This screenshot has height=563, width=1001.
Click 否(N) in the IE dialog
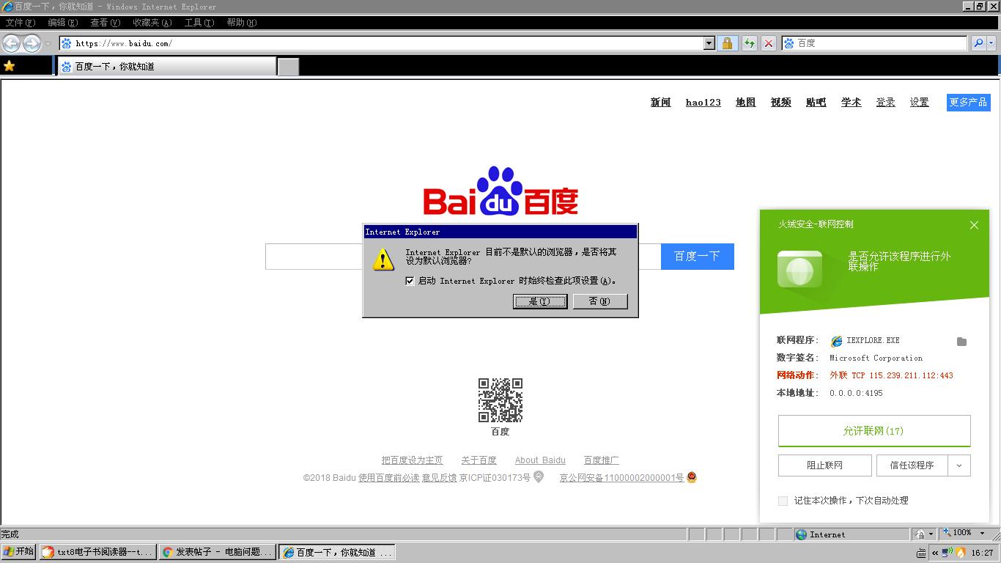pos(599,301)
